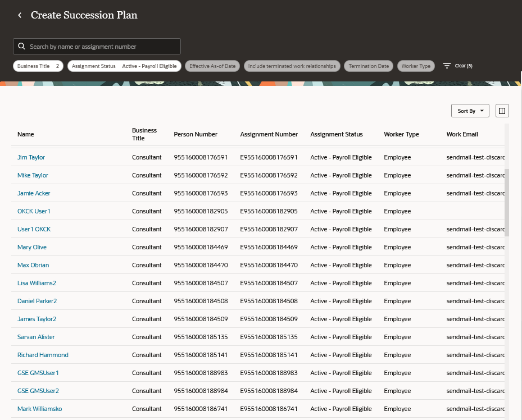Toggle Include terminated work relationships chip
The height and width of the screenshot is (420, 522).
292,66
